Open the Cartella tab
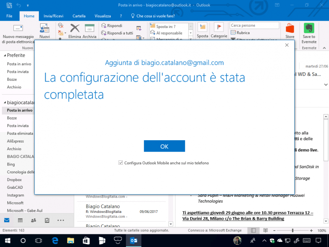The image size is (329, 247). 79,16
